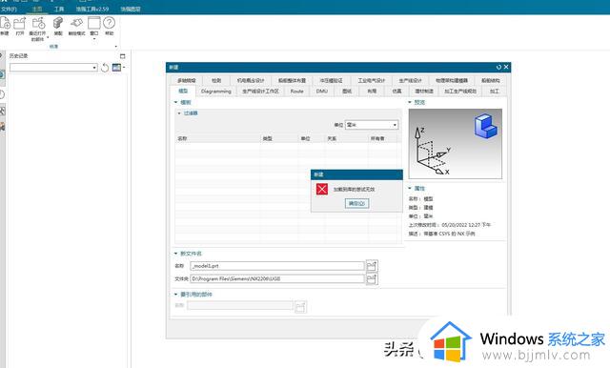610x368 pixels.
Task: Click the reset arrow icon in dialog title bar
Action: click(498, 67)
